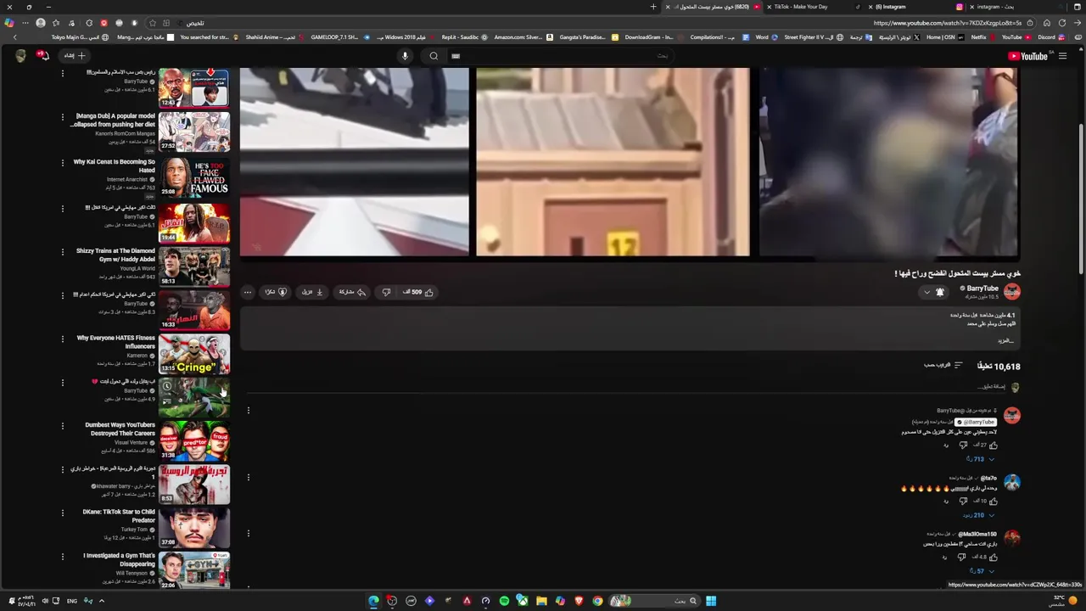Open the YouTube hamburger guide menu
The image size is (1086, 611).
(x=1062, y=56)
